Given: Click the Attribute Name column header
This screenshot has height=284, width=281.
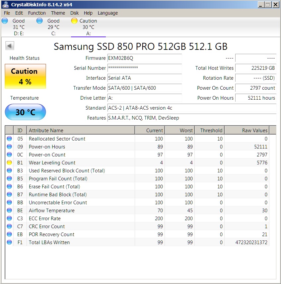Looking at the screenshot, I should click(81, 130).
